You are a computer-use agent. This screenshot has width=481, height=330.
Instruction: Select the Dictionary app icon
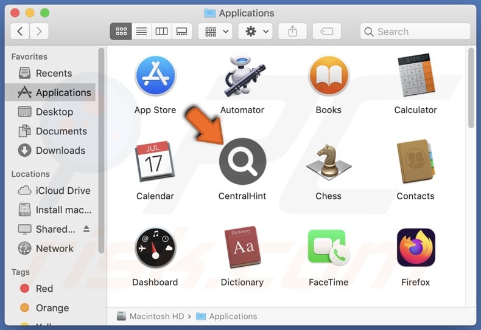[x=242, y=247]
